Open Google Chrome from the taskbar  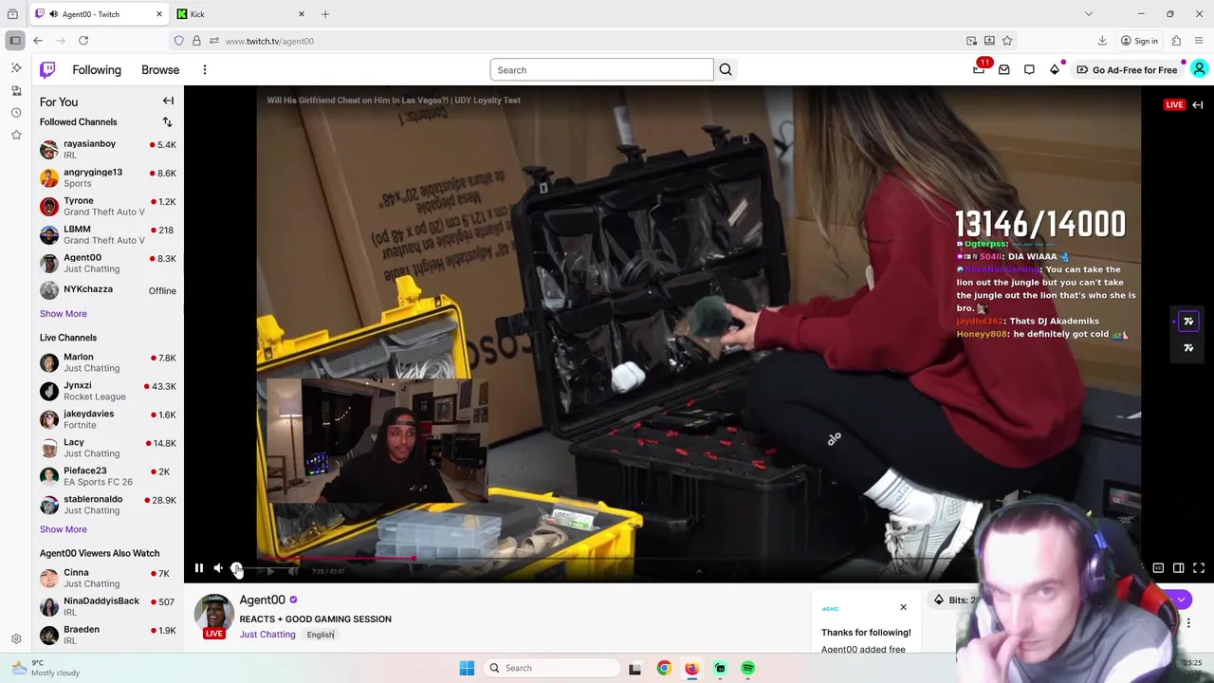coord(664,668)
